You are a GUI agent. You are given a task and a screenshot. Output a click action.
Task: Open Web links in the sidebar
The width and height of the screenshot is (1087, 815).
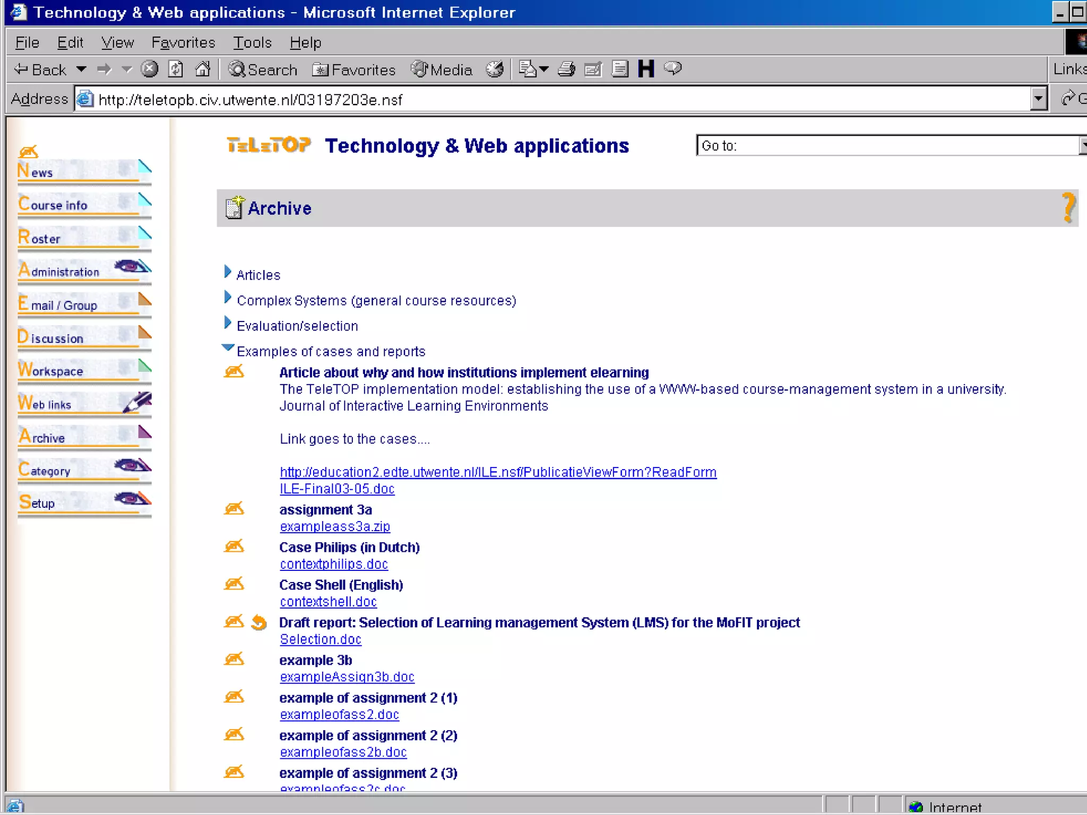point(45,404)
